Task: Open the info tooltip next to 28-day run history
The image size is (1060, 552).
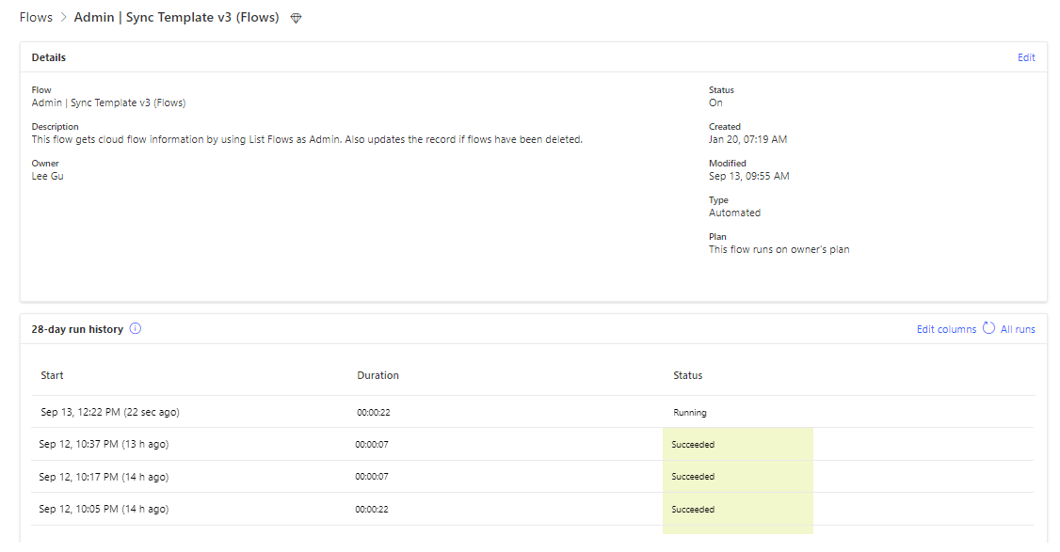Action: 136,329
